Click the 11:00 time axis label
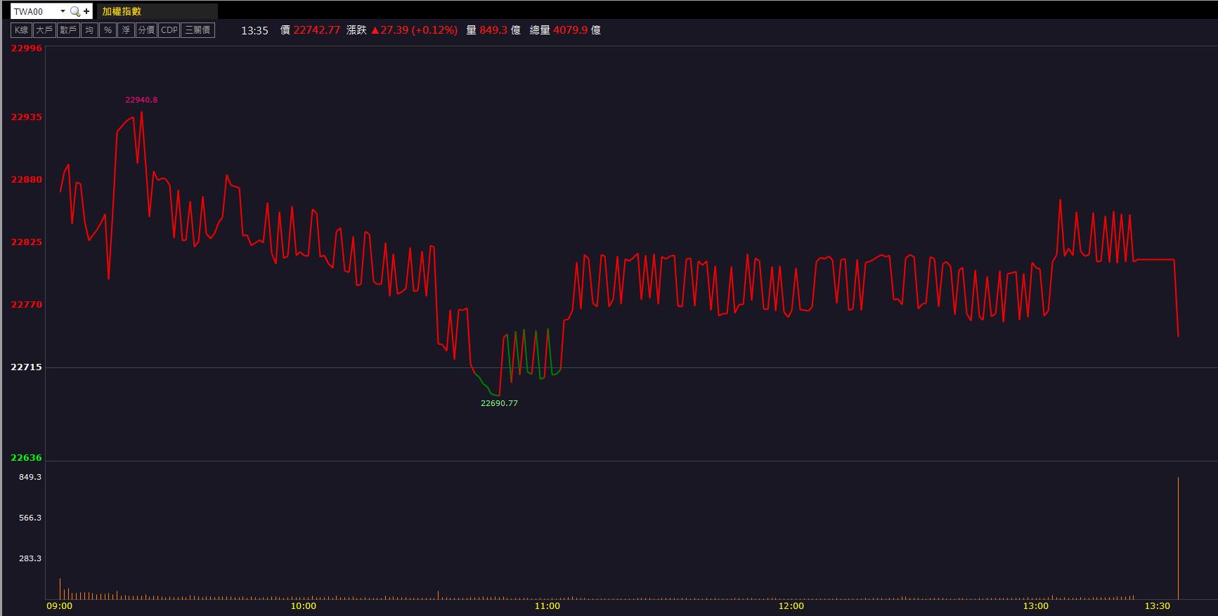This screenshot has width=1218, height=616. point(548,606)
